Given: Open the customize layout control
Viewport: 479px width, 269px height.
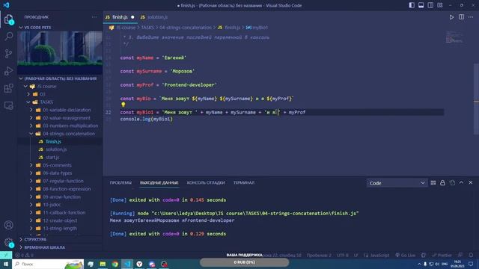Looking at the screenshot, I should click(440, 5).
